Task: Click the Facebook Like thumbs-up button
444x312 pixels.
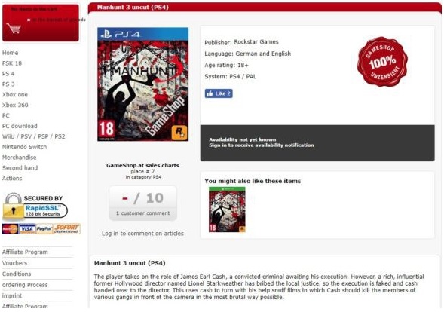Action: [x=219, y=93]
